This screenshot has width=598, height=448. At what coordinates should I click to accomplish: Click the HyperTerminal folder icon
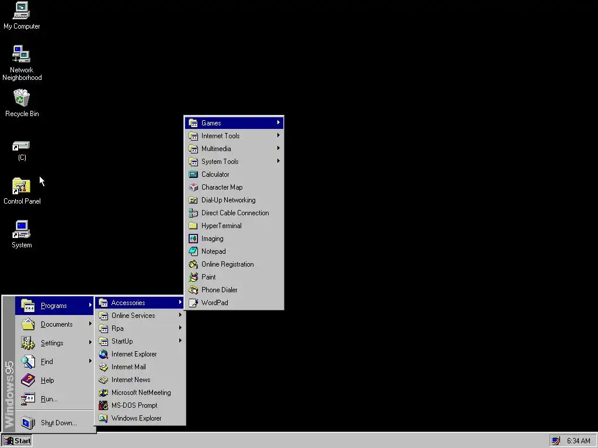pyautogui.click(x=193, y=226)
